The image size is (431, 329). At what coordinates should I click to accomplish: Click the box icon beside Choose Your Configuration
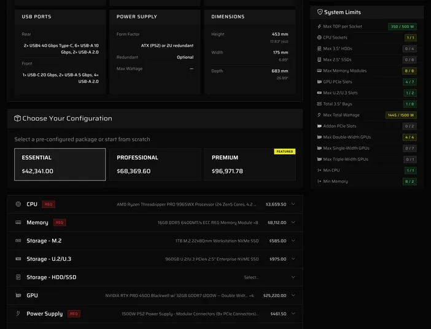point(17,118)
